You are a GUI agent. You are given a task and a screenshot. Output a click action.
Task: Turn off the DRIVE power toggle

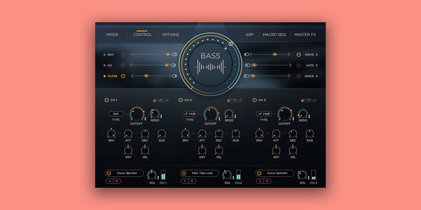point(298,55)
